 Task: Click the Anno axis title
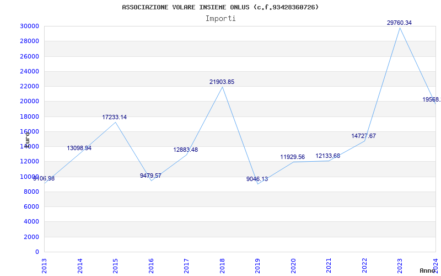pos(428,270)
